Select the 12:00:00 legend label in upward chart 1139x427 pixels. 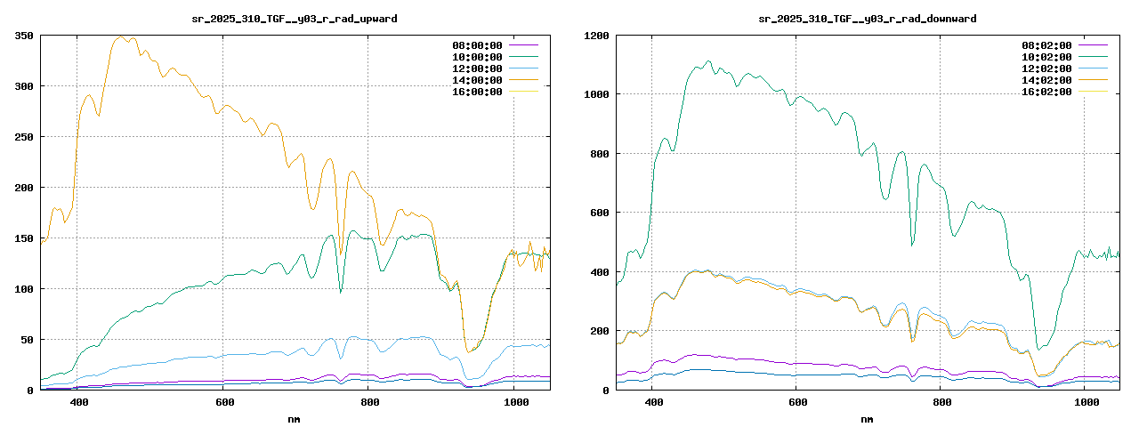(475, 68)
